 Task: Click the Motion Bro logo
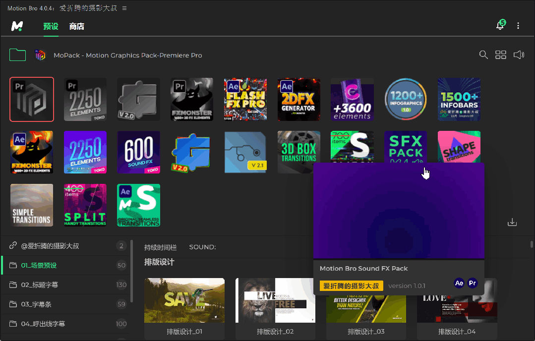point(17,26)
